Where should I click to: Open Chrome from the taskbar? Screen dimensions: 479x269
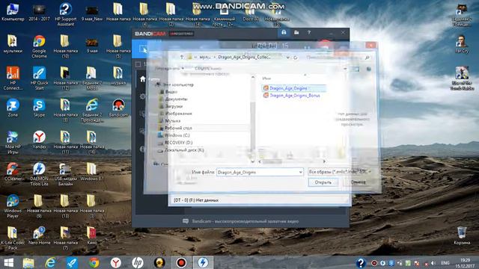[94, 263]
